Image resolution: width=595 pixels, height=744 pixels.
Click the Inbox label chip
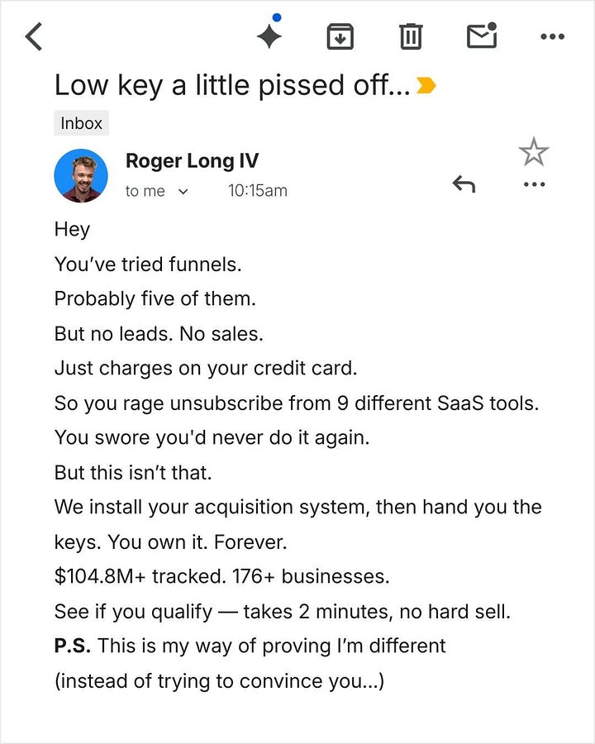(x=81, y=123)
